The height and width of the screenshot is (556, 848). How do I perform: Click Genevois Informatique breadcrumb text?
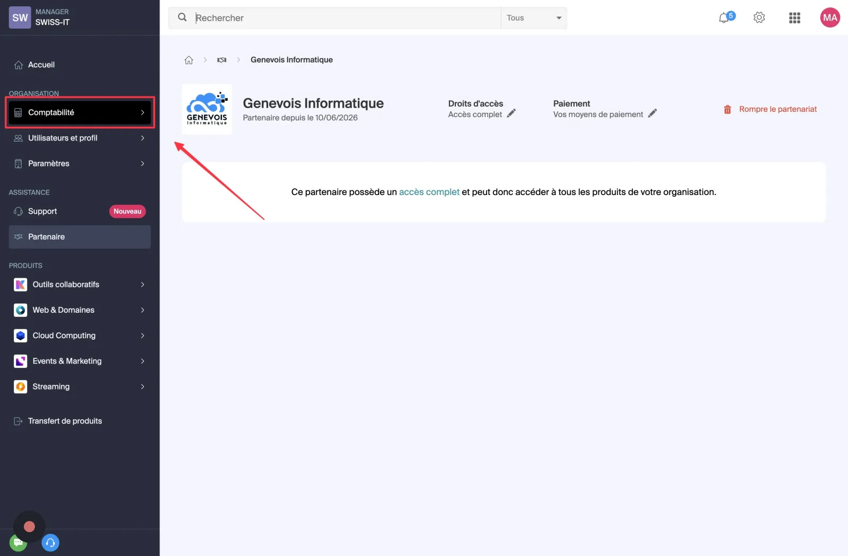click(291, 60)
